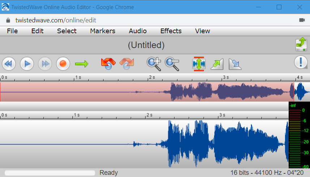Viewport: 310px width, 177px height.
Task: Open the Effects menu
Action: point(171,31)
